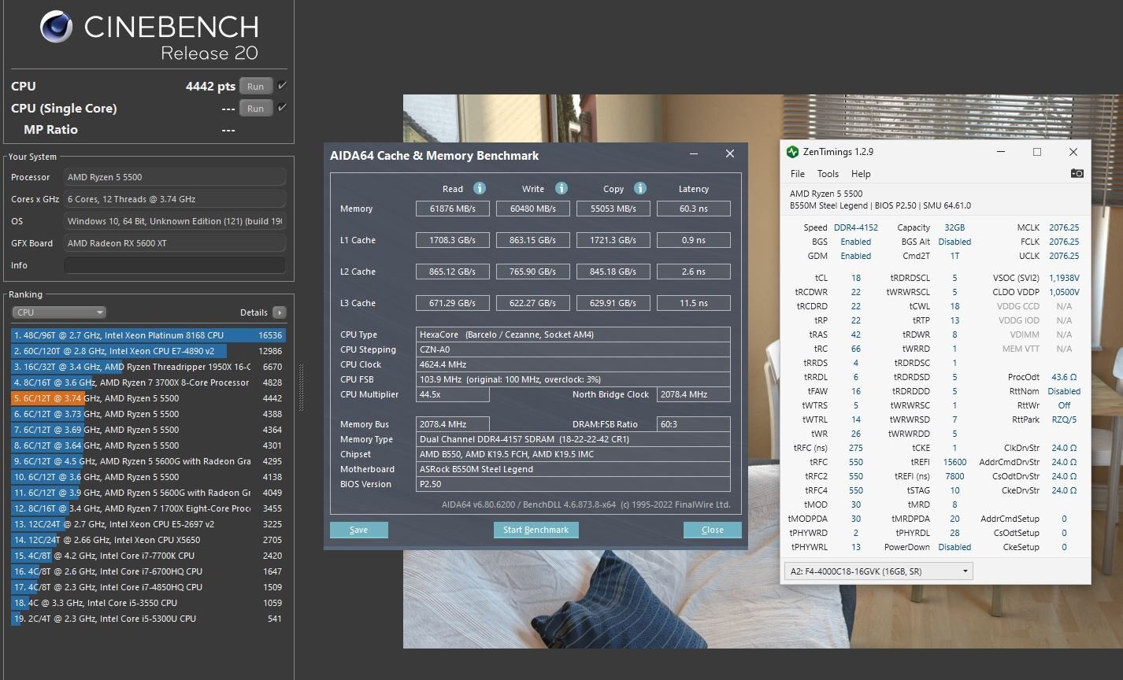Click the Cinebench logo sphere icon

(x=57, y=28)
